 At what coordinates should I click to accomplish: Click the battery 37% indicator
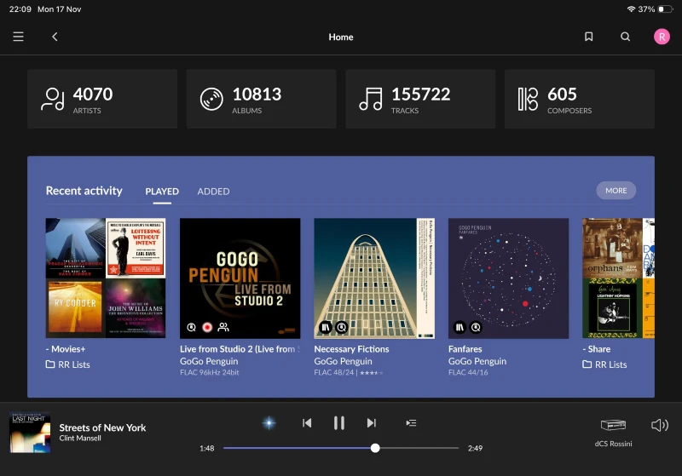tap(656, 9)
